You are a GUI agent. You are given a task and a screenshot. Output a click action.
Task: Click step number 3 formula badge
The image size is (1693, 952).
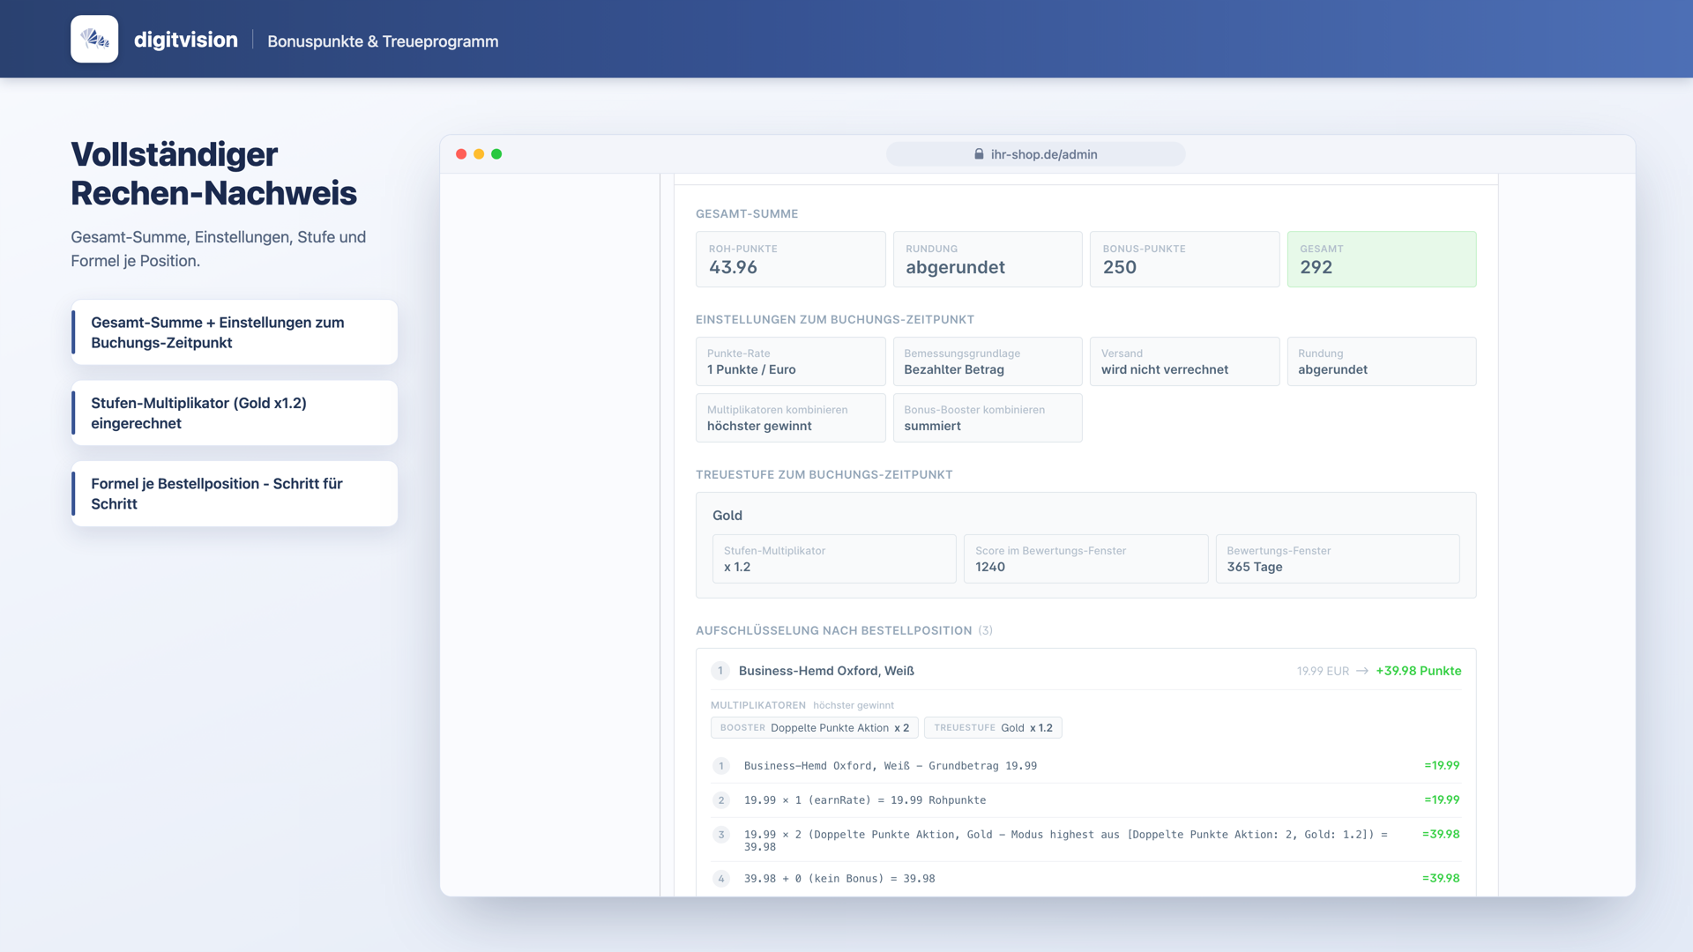tap(721, 835)
